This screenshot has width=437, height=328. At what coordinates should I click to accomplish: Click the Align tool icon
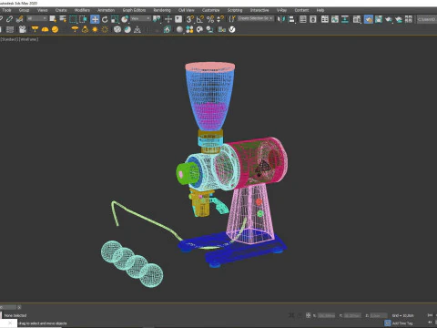291,19
